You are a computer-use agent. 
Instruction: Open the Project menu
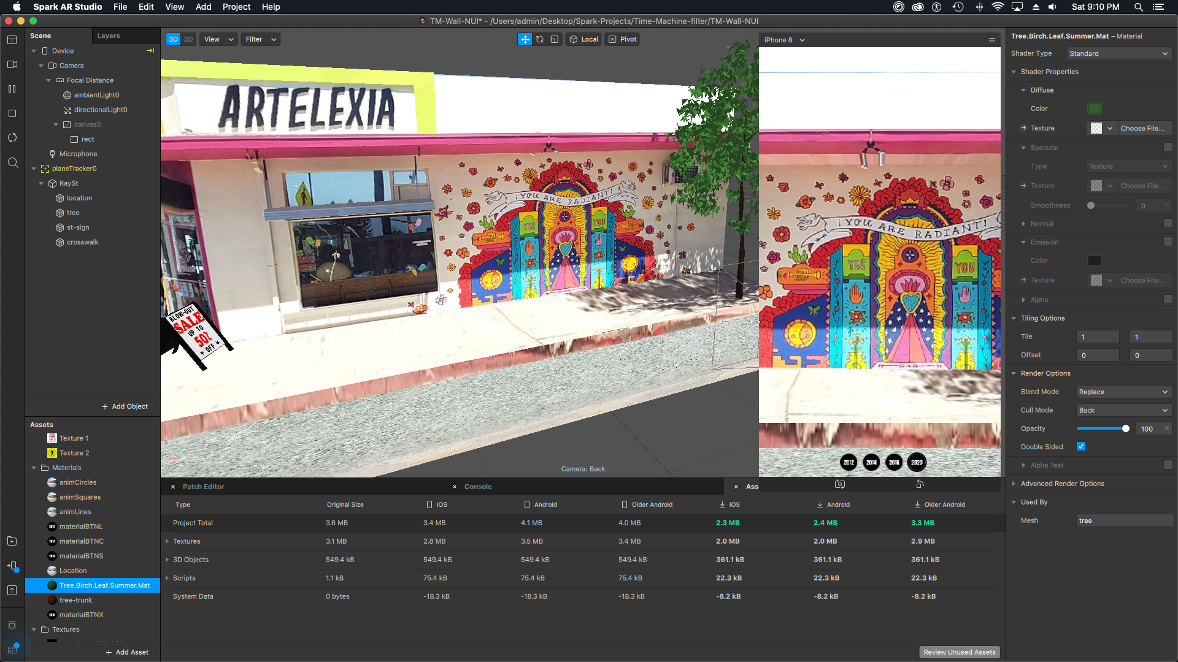coord(236,7)
